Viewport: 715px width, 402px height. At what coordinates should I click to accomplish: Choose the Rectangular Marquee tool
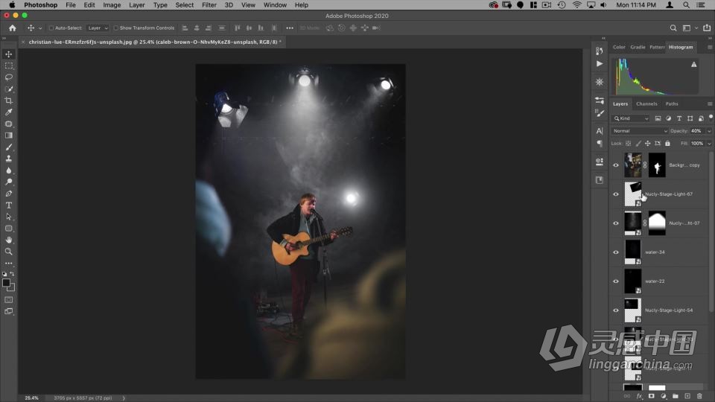[x=9, y=66]
